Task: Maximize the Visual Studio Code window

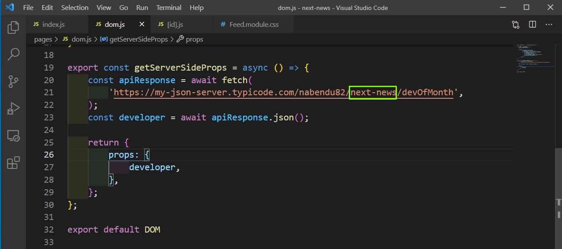Action: (526, 7)
